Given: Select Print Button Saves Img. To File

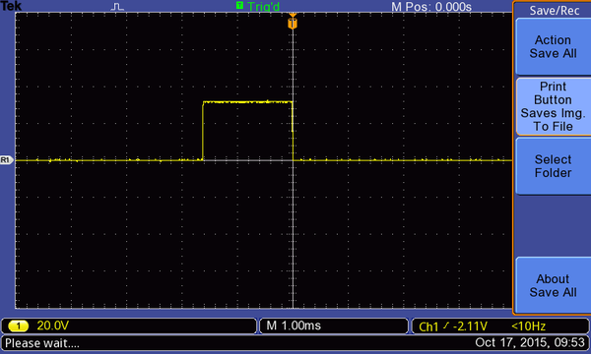Looking at the screenshot, I should pyautogui.click(x=553, y=106).
